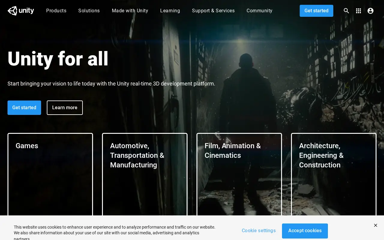Open the Learning menu
Viewport: 384px width, 240px height.
170,11
